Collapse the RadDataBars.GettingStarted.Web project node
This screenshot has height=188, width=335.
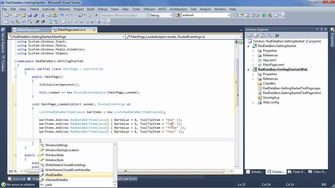tap(248, 69)
